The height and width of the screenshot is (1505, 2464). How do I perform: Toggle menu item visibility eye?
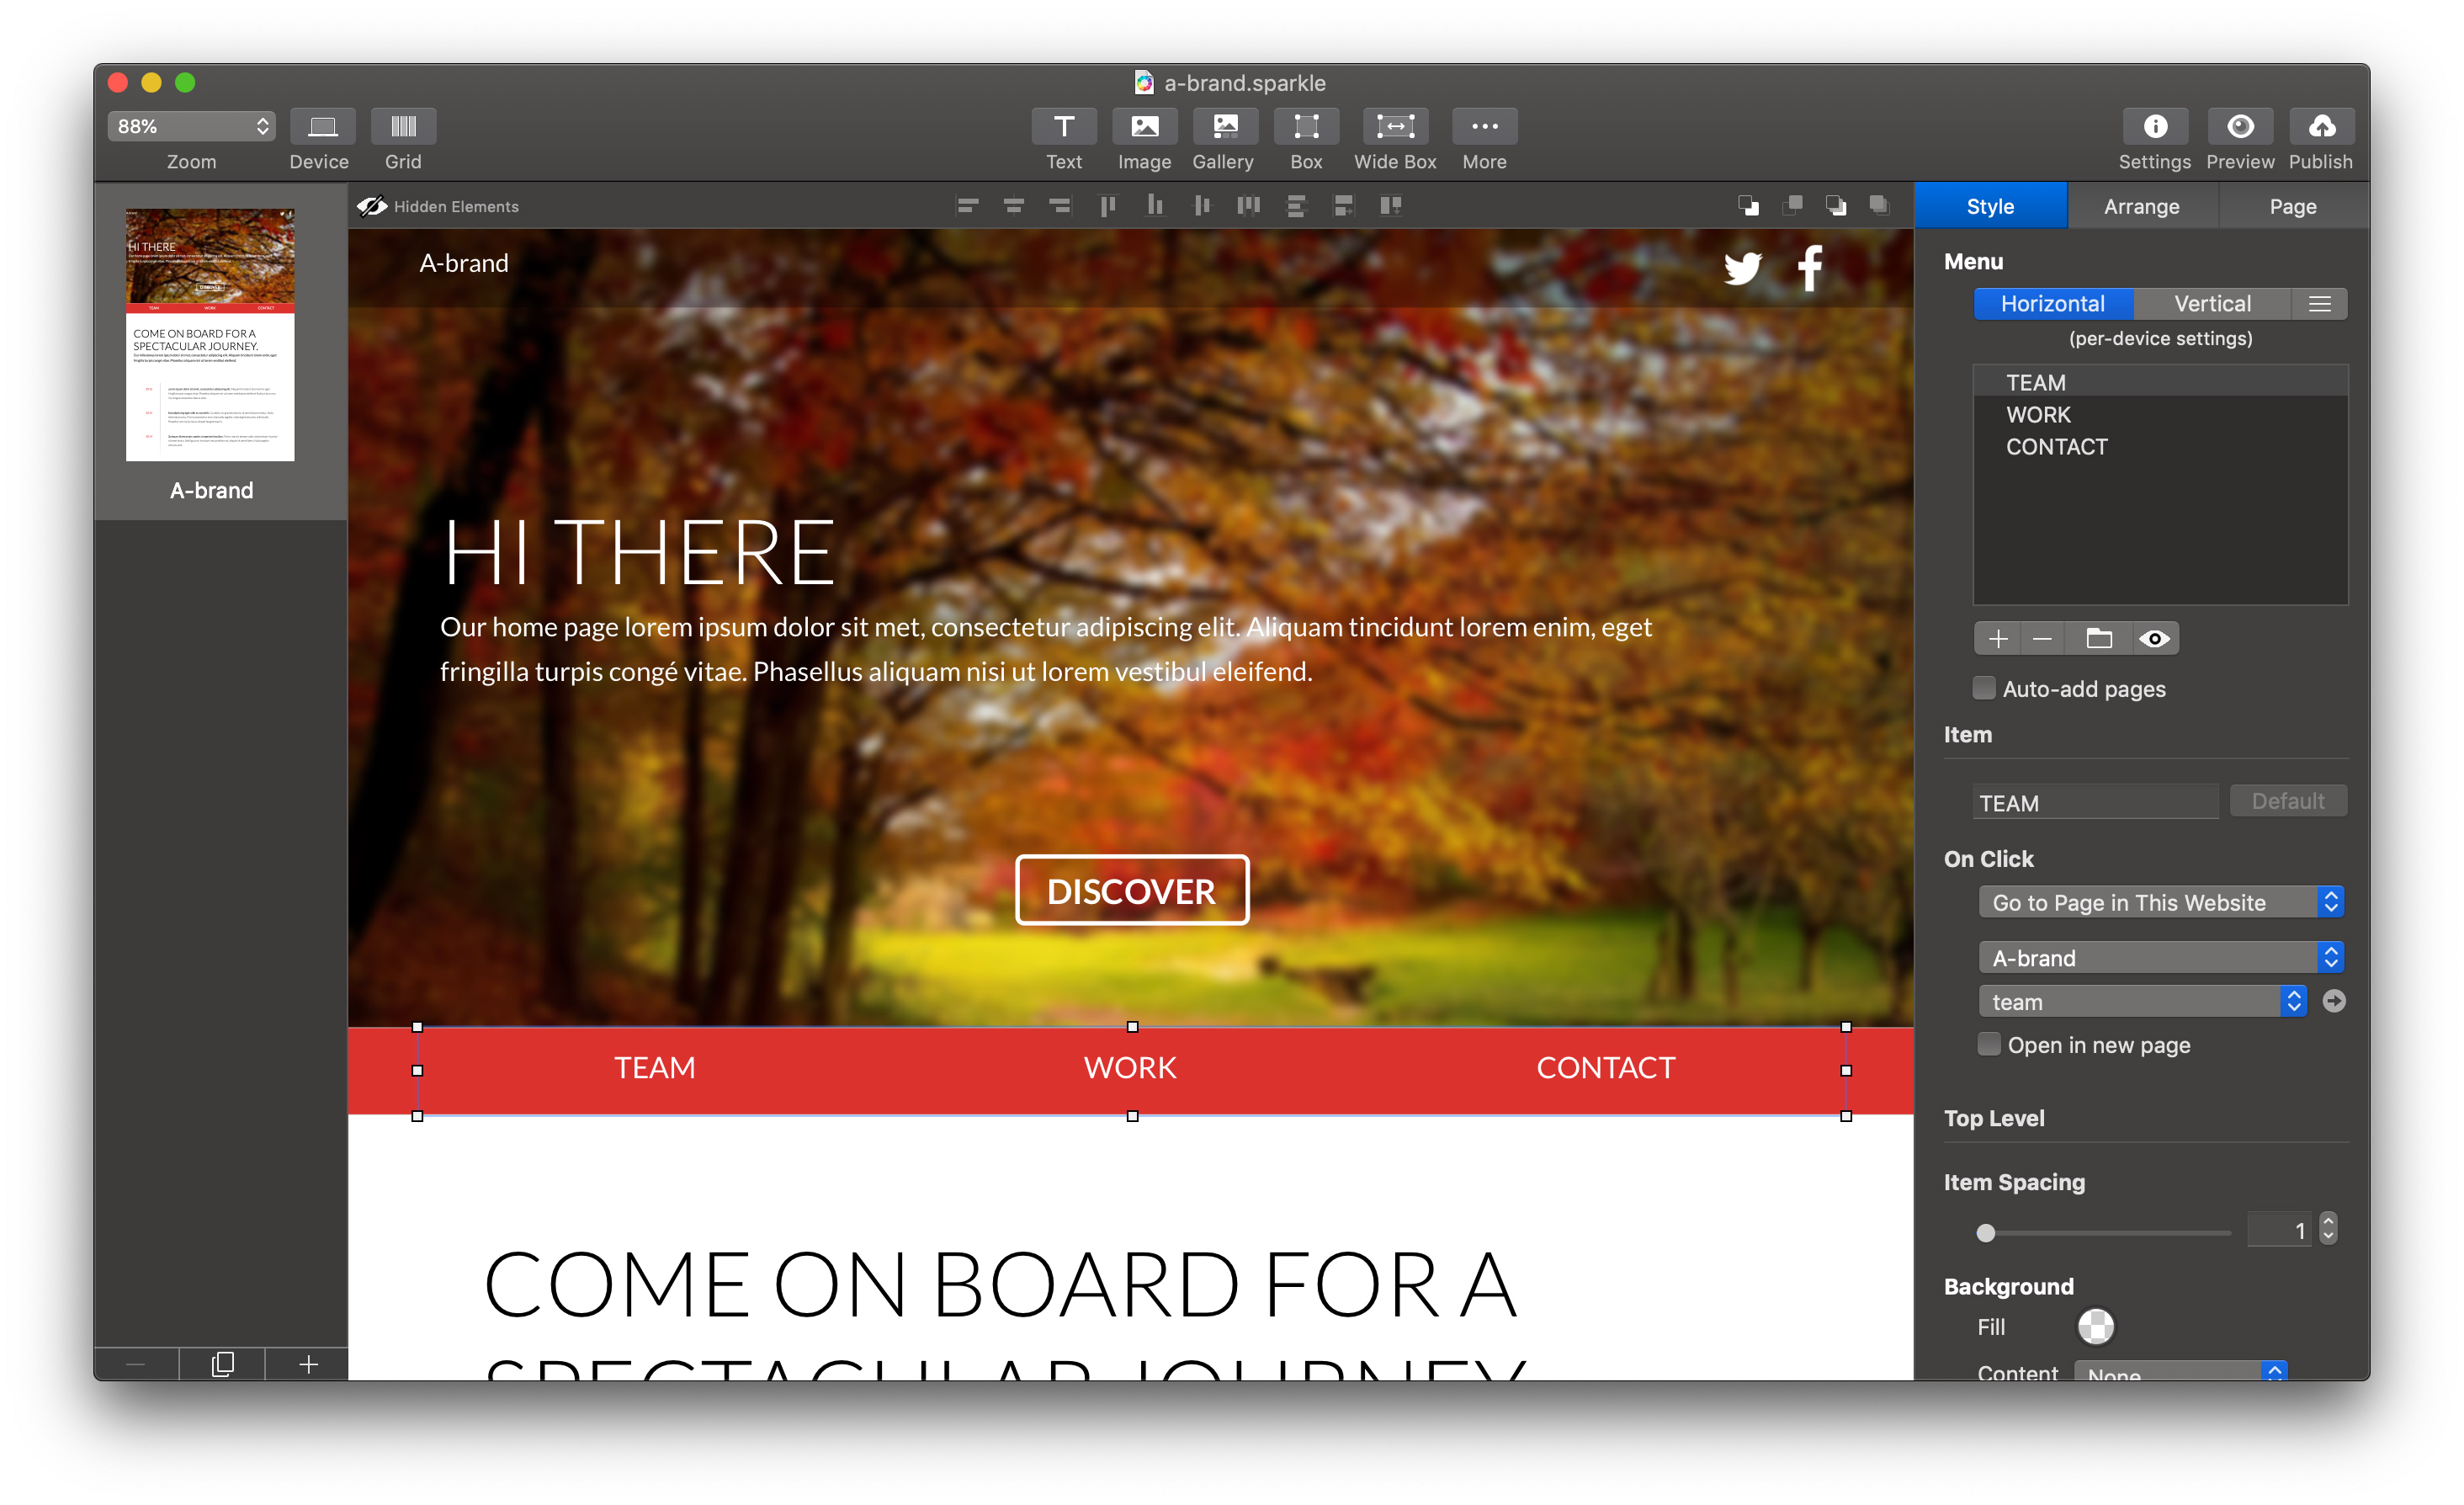coord(2154,638)
